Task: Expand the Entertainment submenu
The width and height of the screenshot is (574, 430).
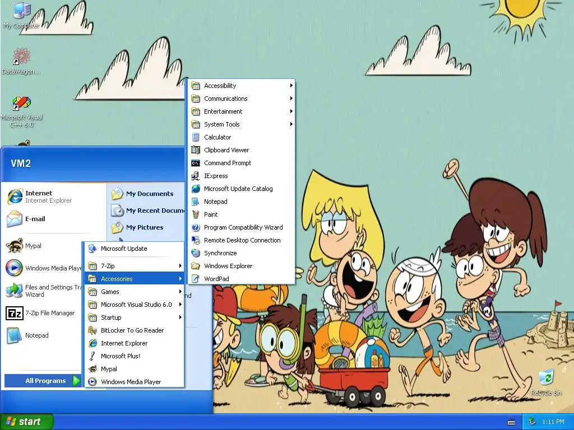Action: pos(242,111)
